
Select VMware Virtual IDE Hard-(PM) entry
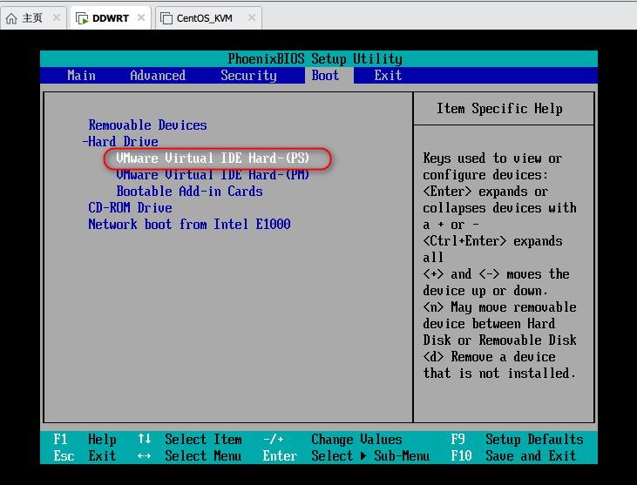213,174
